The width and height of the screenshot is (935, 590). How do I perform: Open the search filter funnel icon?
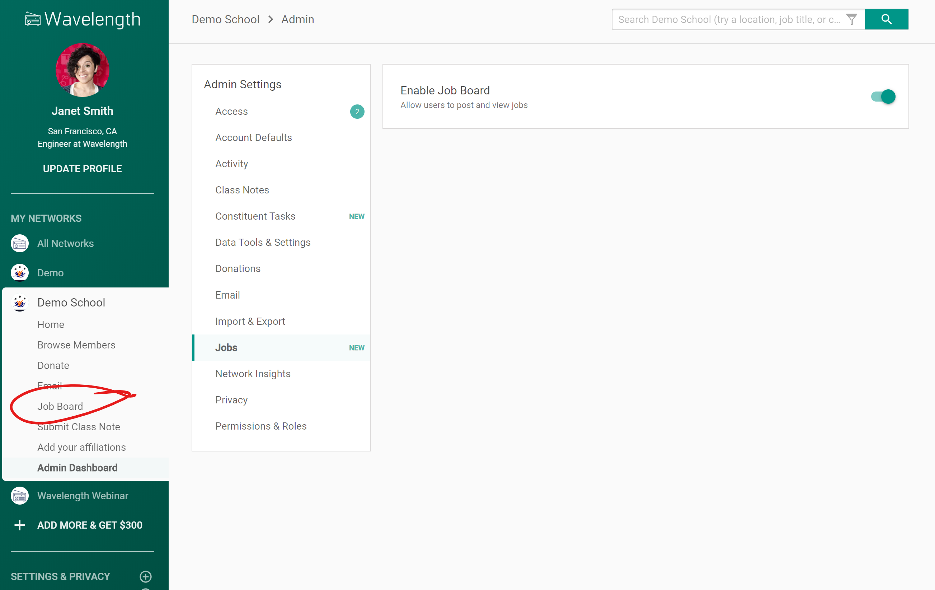pos(851,19)
